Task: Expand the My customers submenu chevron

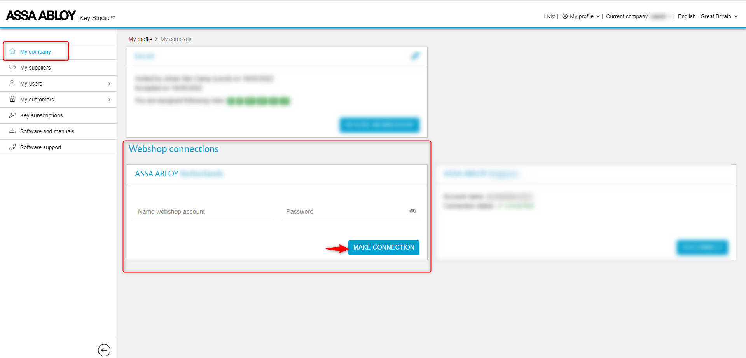Action: [109, 100]
